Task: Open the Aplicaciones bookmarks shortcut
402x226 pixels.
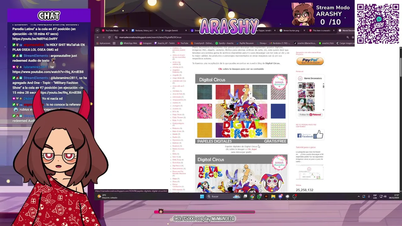Action: (104, 43)
